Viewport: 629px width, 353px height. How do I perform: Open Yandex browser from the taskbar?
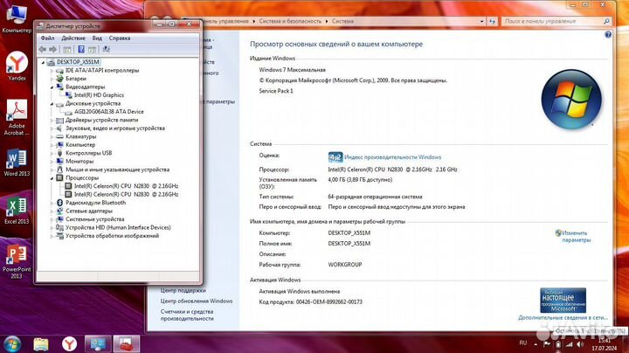pos(69,343)
